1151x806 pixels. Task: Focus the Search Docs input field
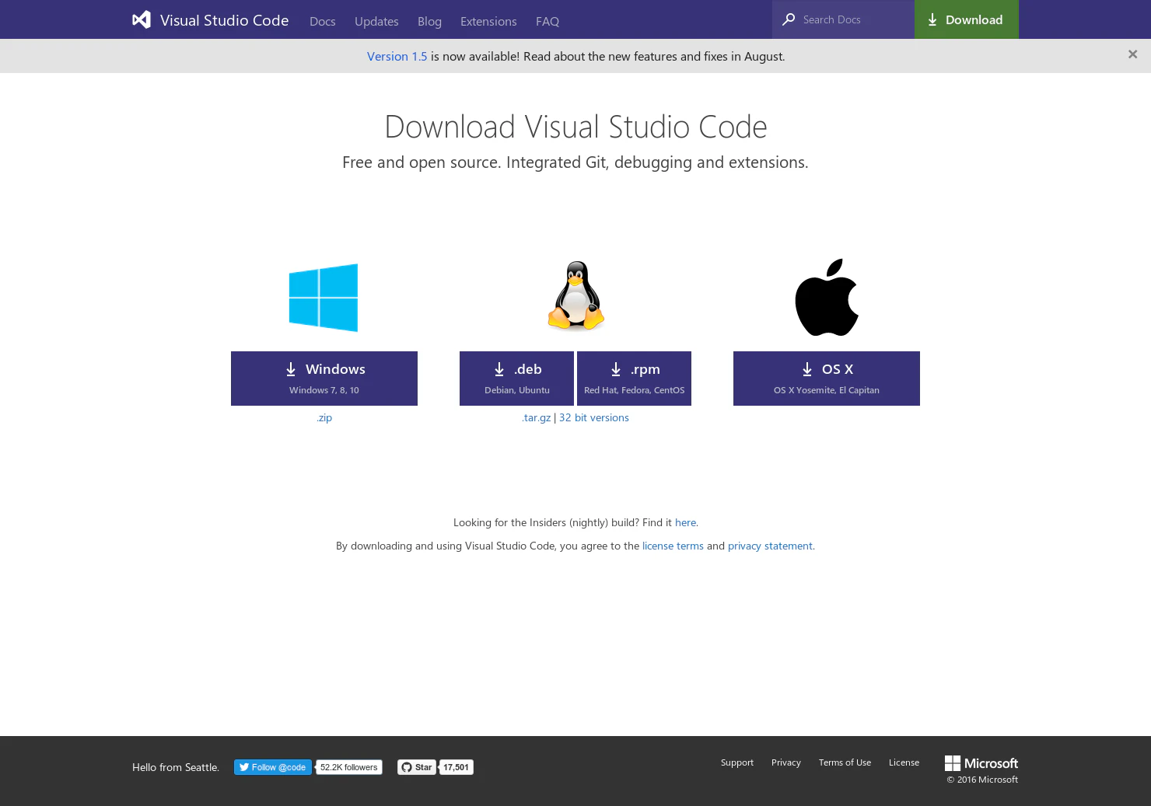coord(843,19)
